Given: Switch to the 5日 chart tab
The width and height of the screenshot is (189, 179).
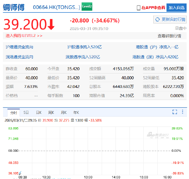Looking at the screenshot, I should 26,112.
